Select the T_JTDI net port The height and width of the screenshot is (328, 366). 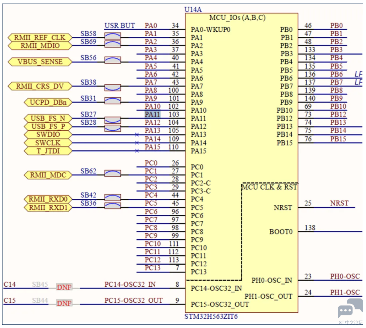point(48,151)
